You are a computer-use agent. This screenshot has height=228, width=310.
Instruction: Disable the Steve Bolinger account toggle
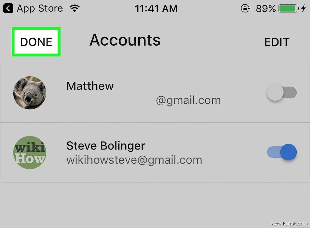click(282, 152)
